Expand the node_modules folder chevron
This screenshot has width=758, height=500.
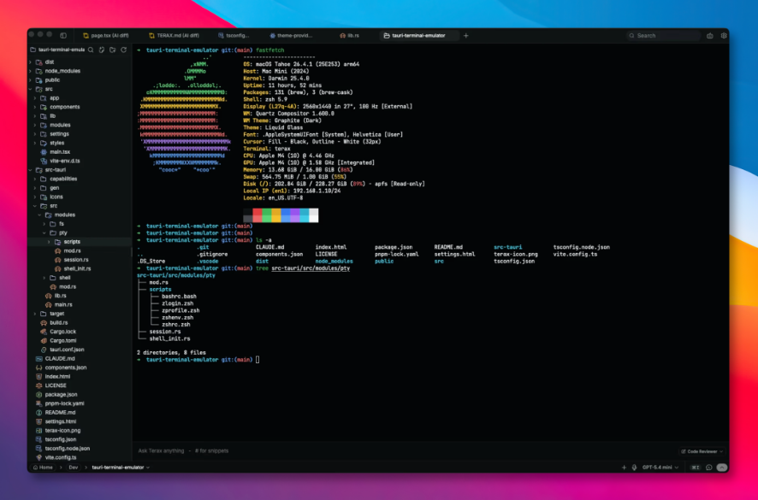point(31,71)
